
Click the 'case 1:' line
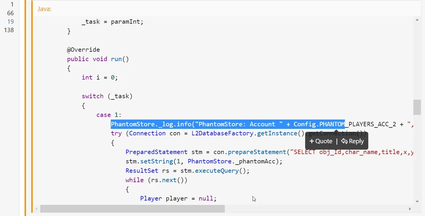tap(109, 115)
